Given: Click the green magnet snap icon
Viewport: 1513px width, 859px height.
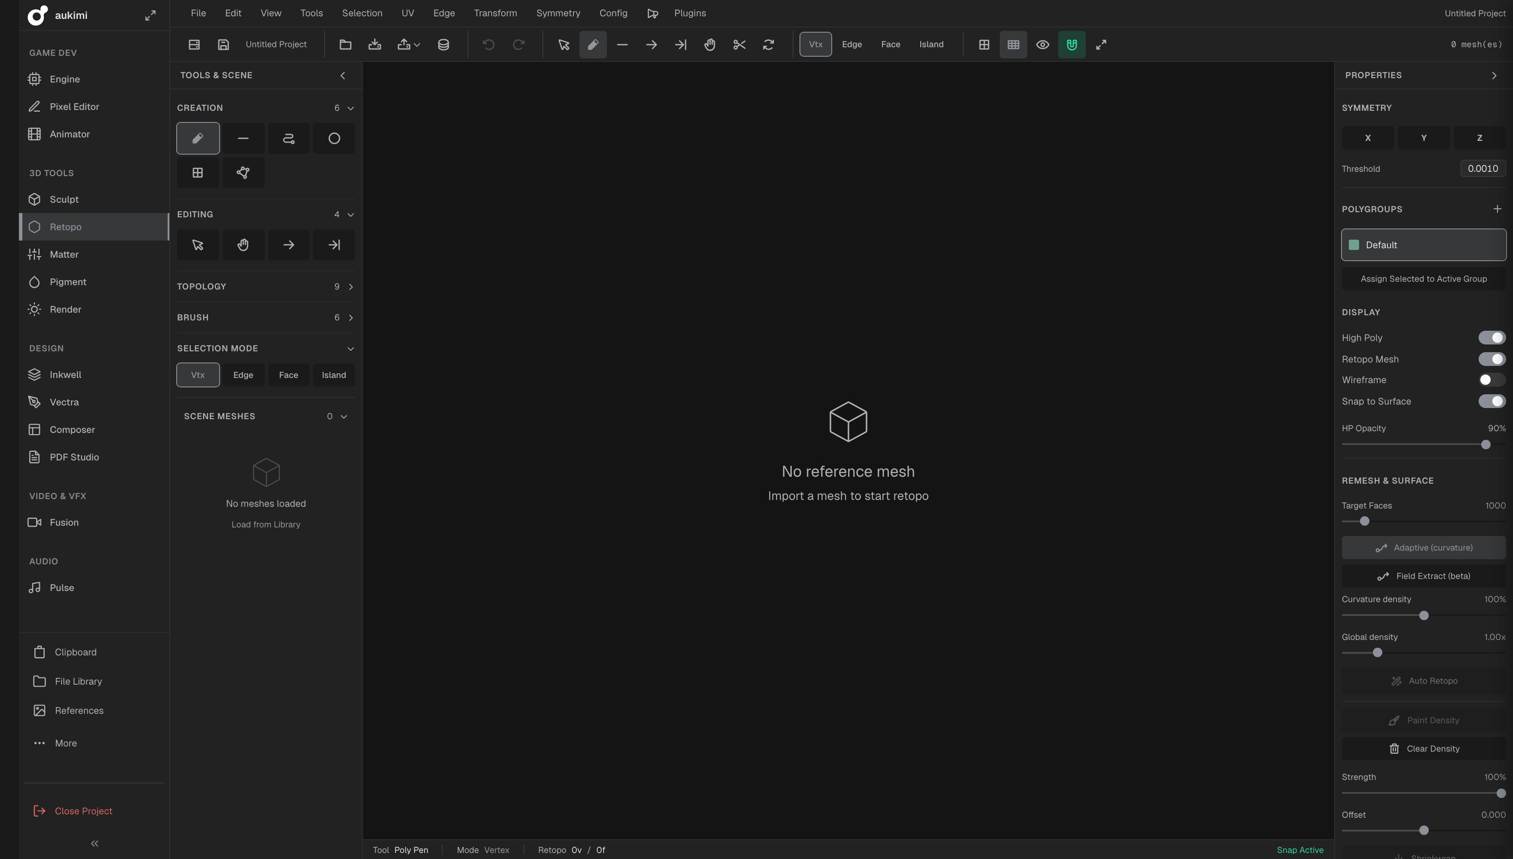Looking at the screenshot, I should click(x=1072, y=44).
